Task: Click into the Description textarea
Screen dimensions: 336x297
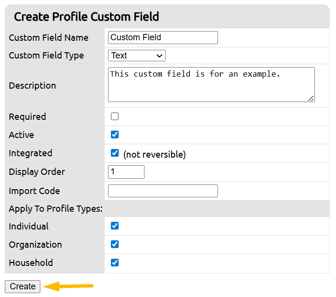Action: [211, 84]
